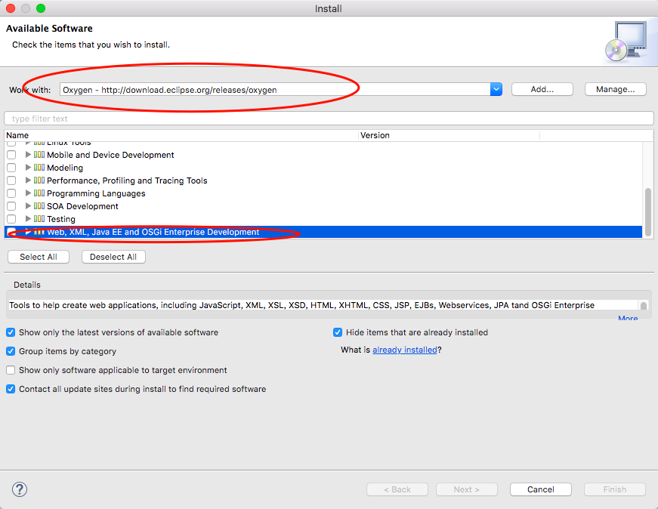Click the Programming Languages category icon
Viewport: 658px width, 509px height.
click(x=39, y=193)
